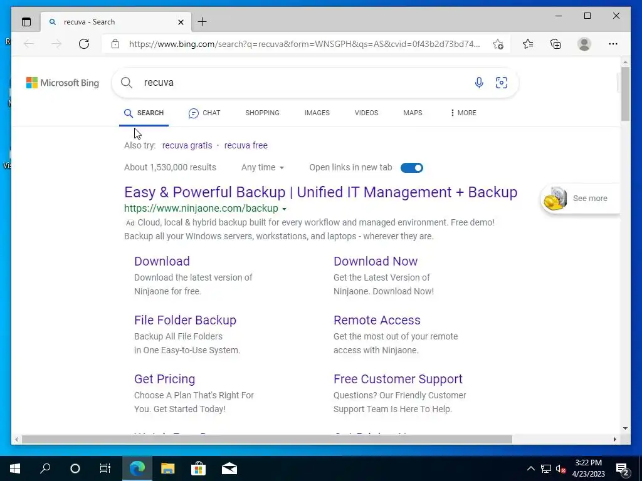Open the ninjaone.com/backup URL link
Viewport: 642px width, 481px height.
pyautogui.click(x=201, y=208)
